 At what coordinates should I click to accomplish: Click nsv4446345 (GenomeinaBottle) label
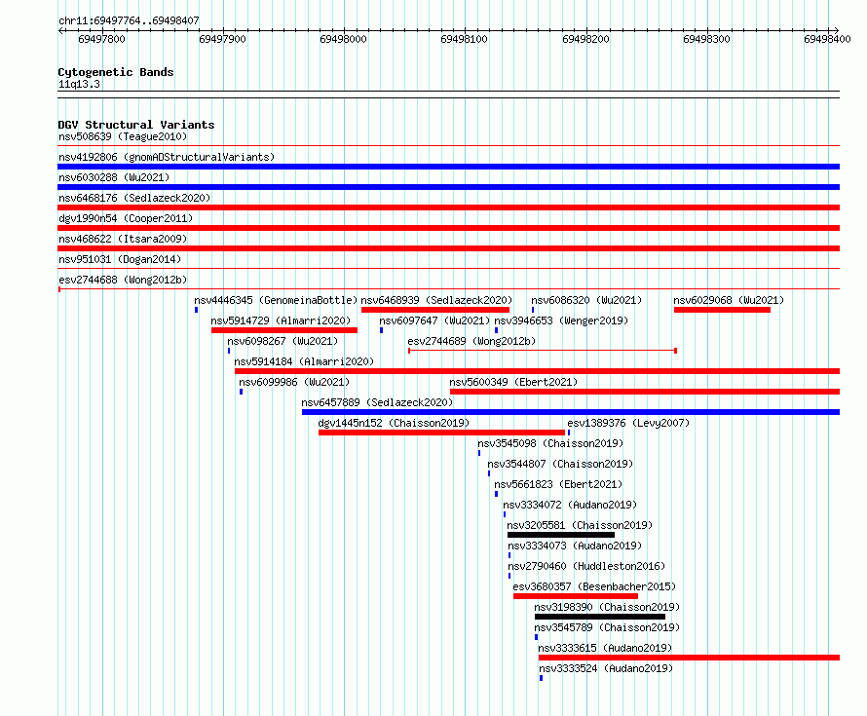coord(276,300)
